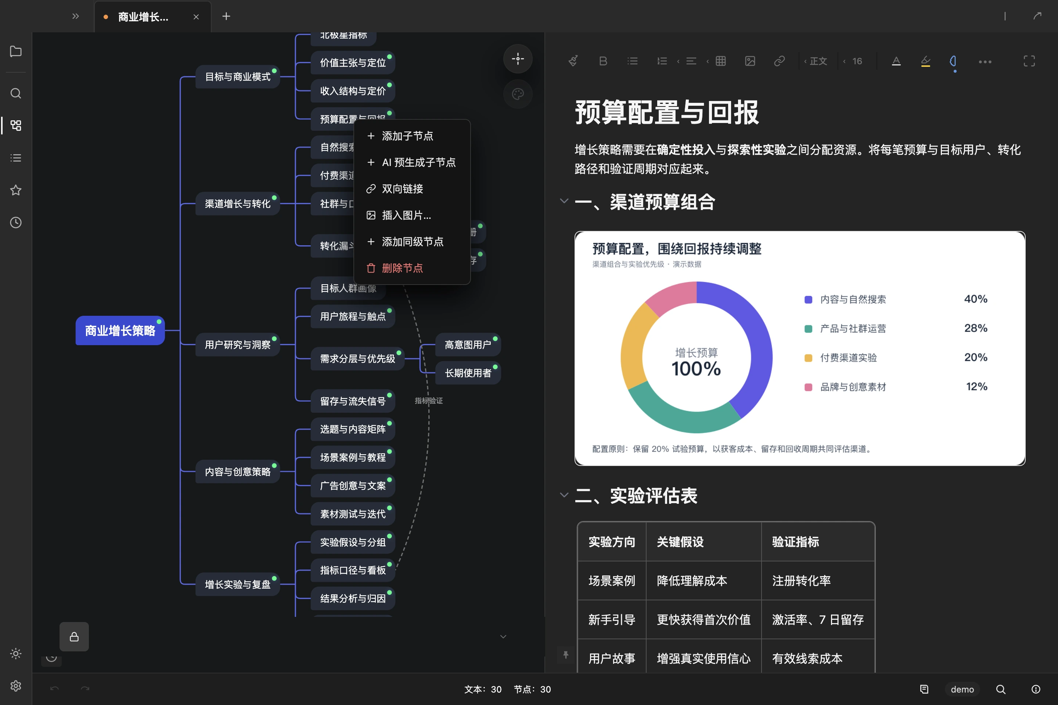Screen dimensions: 1058x705
Task: Open outline list icon in sidebar
Action: click(16, 158)
